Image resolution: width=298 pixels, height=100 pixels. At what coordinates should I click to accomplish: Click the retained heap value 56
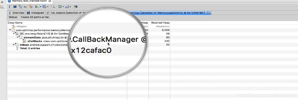coord(168,34)
